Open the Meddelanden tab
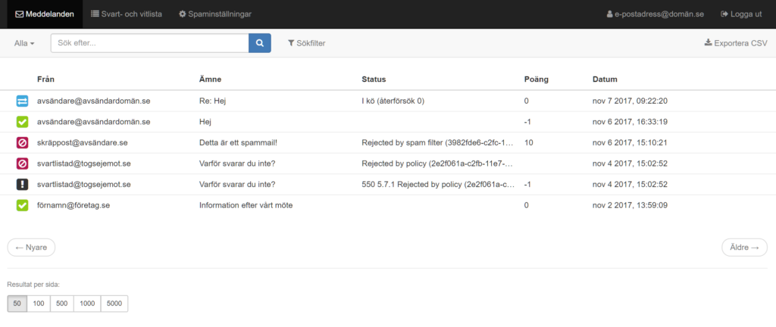Viewport: 776px width, 327px height. (45, 14)
